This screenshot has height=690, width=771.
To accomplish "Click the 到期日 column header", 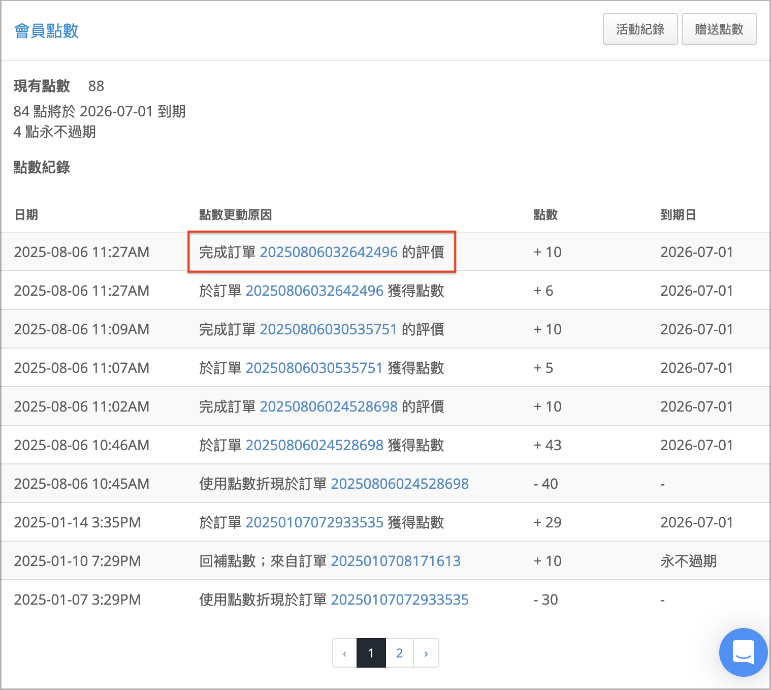I will (678, 215).
